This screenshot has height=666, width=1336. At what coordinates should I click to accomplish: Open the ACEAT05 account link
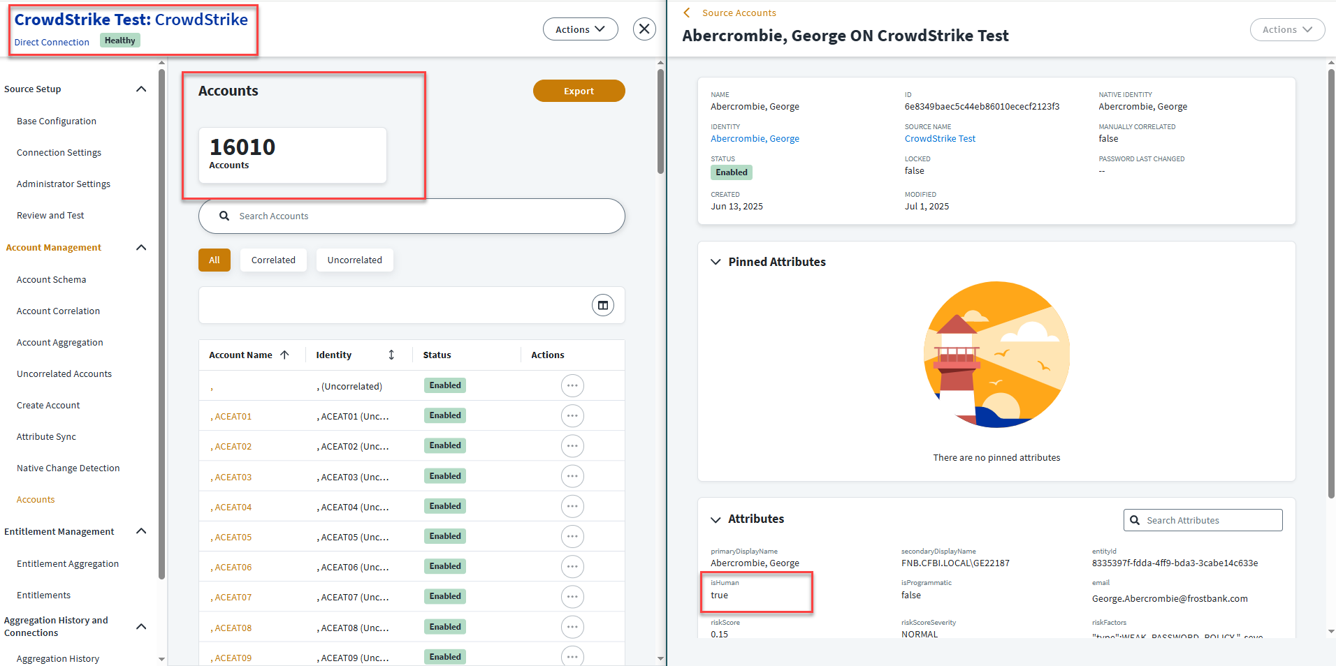(x=231, y=537)
